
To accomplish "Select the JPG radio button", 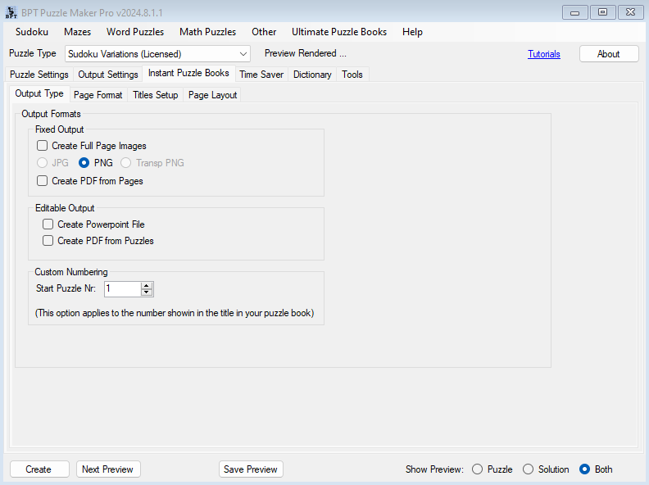I will 43,163.
